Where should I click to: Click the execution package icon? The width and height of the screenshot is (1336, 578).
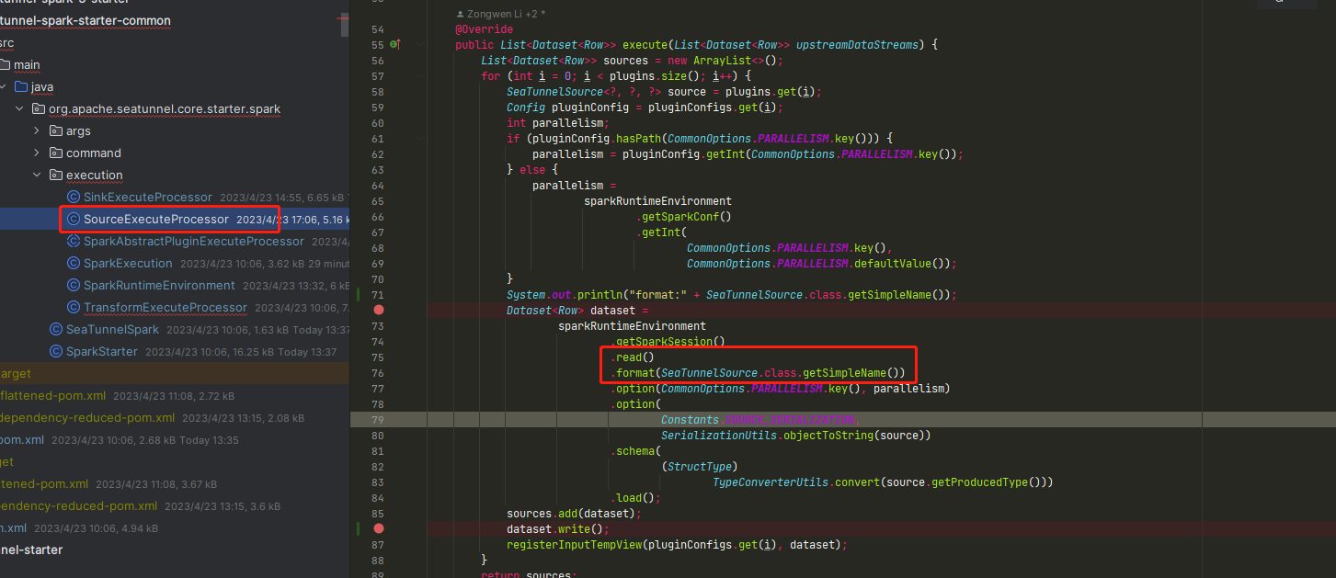[x=55, y=176]
